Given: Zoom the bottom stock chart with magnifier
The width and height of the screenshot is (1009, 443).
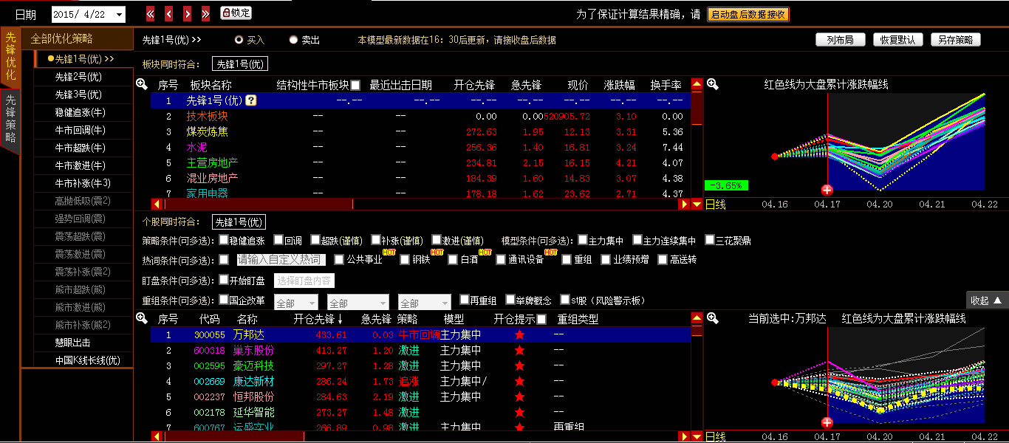Looking at the screenshot, I should 712,318.
